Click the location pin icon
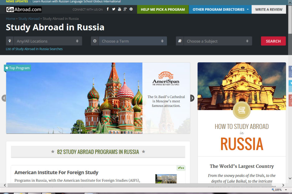 pos(10,41)
